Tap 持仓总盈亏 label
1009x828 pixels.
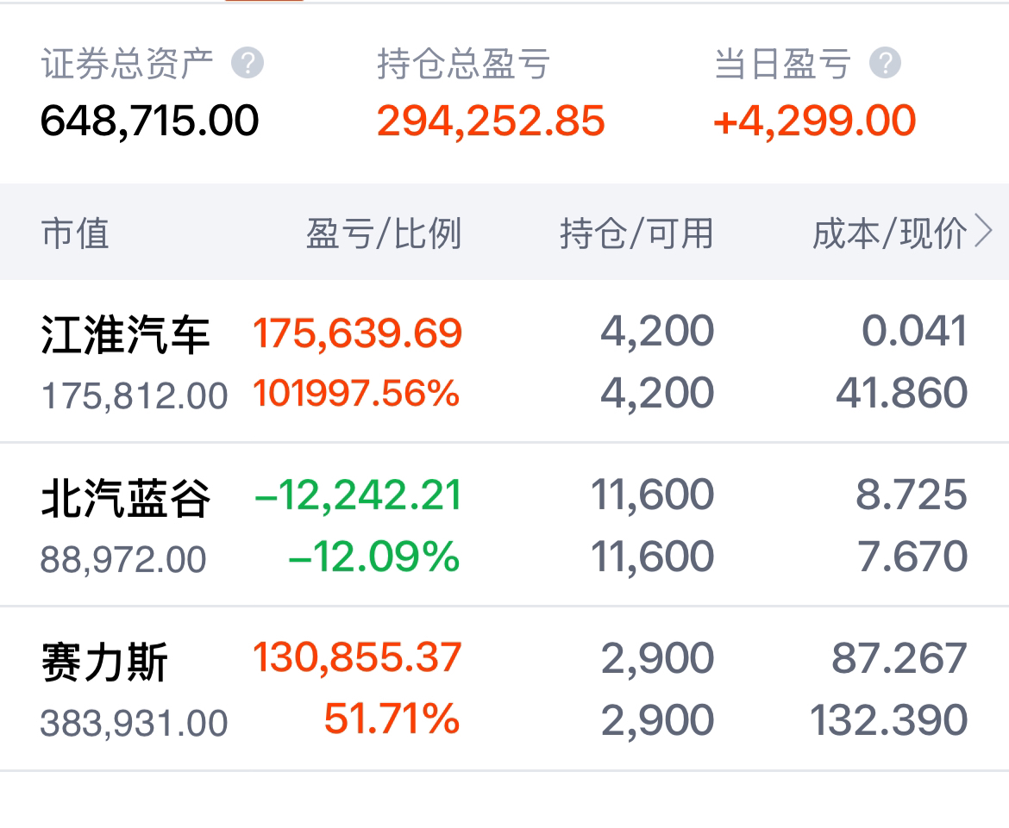(x=463, y=65)
